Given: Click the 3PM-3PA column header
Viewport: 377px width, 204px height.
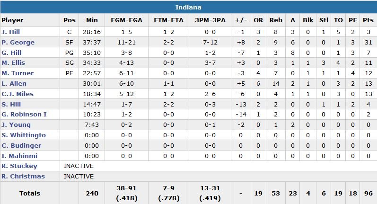Looking at the screenshot, I should click(x=208, y=20).
